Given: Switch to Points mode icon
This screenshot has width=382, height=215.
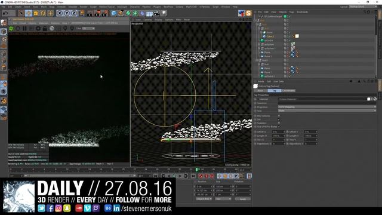Looking at the screenshot, I should tap(4, 53).
